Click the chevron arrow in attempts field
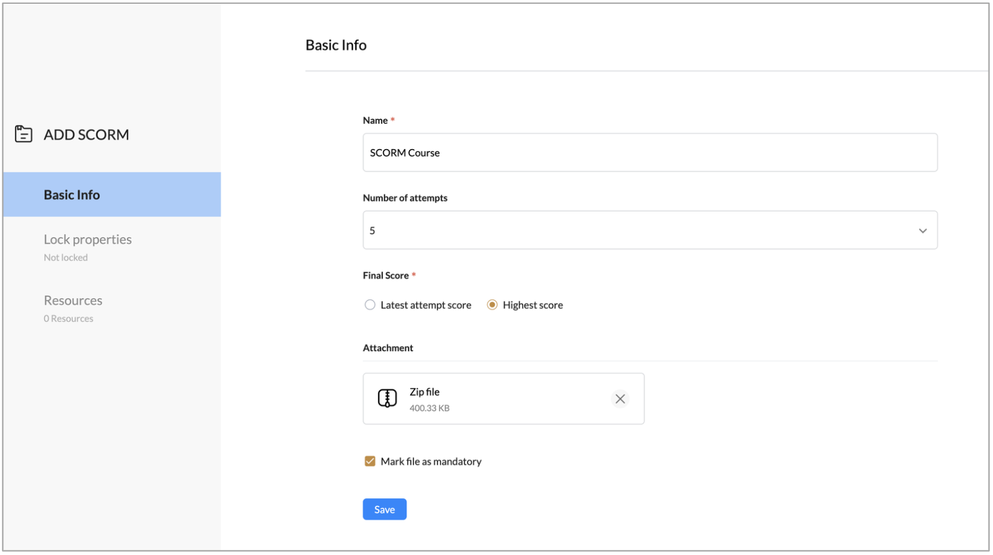The image size is (993, 555). 922,231
